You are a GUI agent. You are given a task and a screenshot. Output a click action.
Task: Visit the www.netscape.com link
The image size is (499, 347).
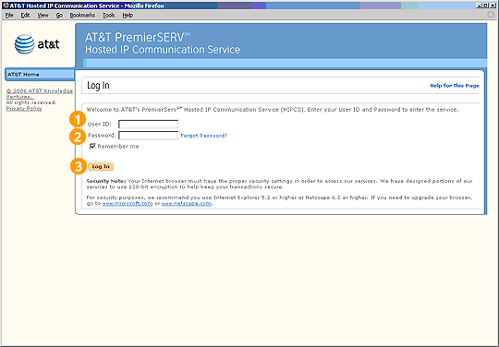[187, 203]
